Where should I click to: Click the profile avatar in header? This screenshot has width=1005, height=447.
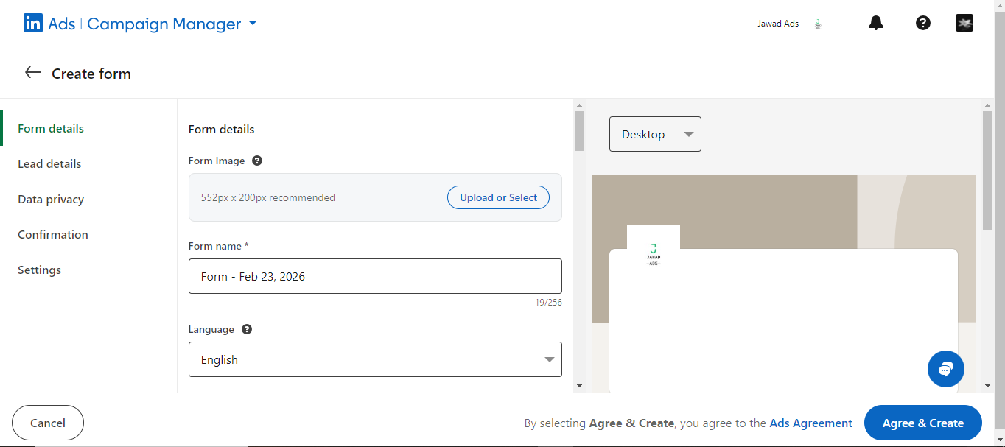pos(964,24)
